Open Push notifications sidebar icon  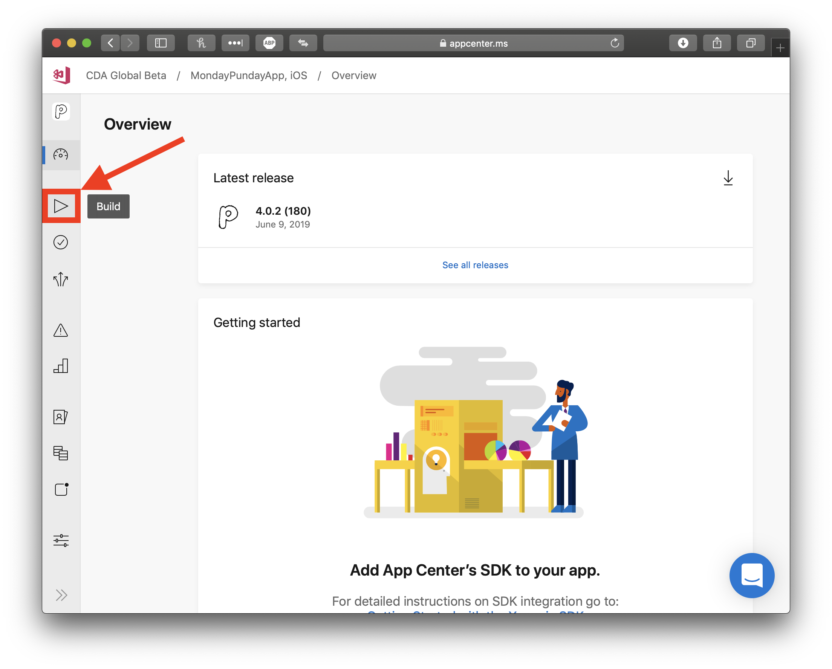point(61,489)
